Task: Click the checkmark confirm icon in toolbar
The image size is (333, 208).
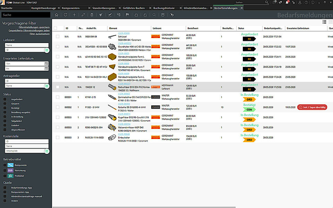Action: pyautogui.click(x=110, y=15)
